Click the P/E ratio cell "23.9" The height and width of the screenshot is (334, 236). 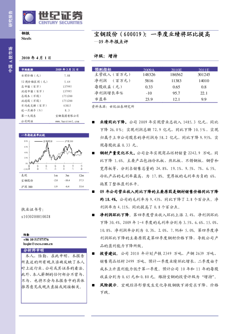[x=149, y=99]
